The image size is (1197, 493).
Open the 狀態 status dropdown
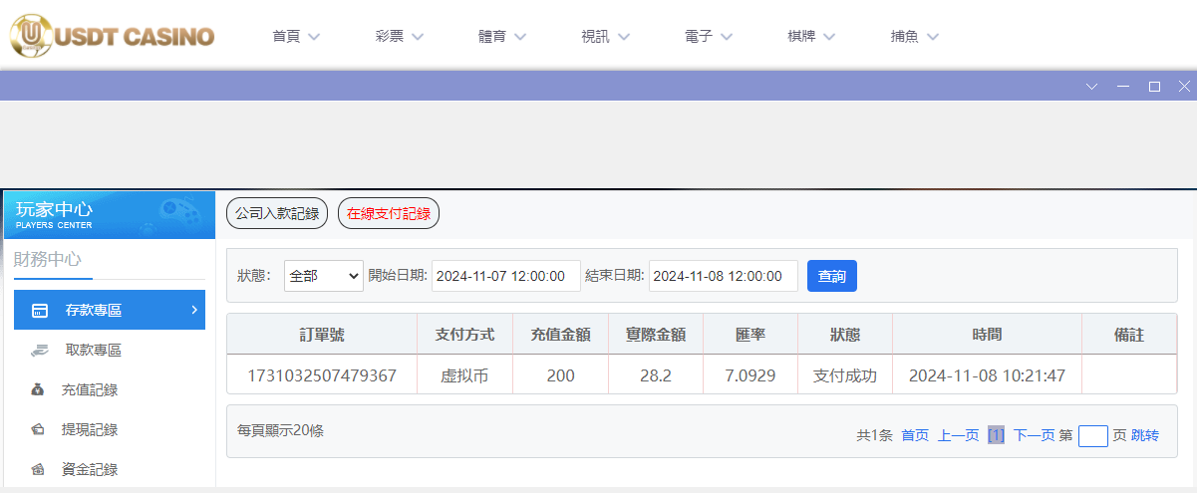pos(324,276)
